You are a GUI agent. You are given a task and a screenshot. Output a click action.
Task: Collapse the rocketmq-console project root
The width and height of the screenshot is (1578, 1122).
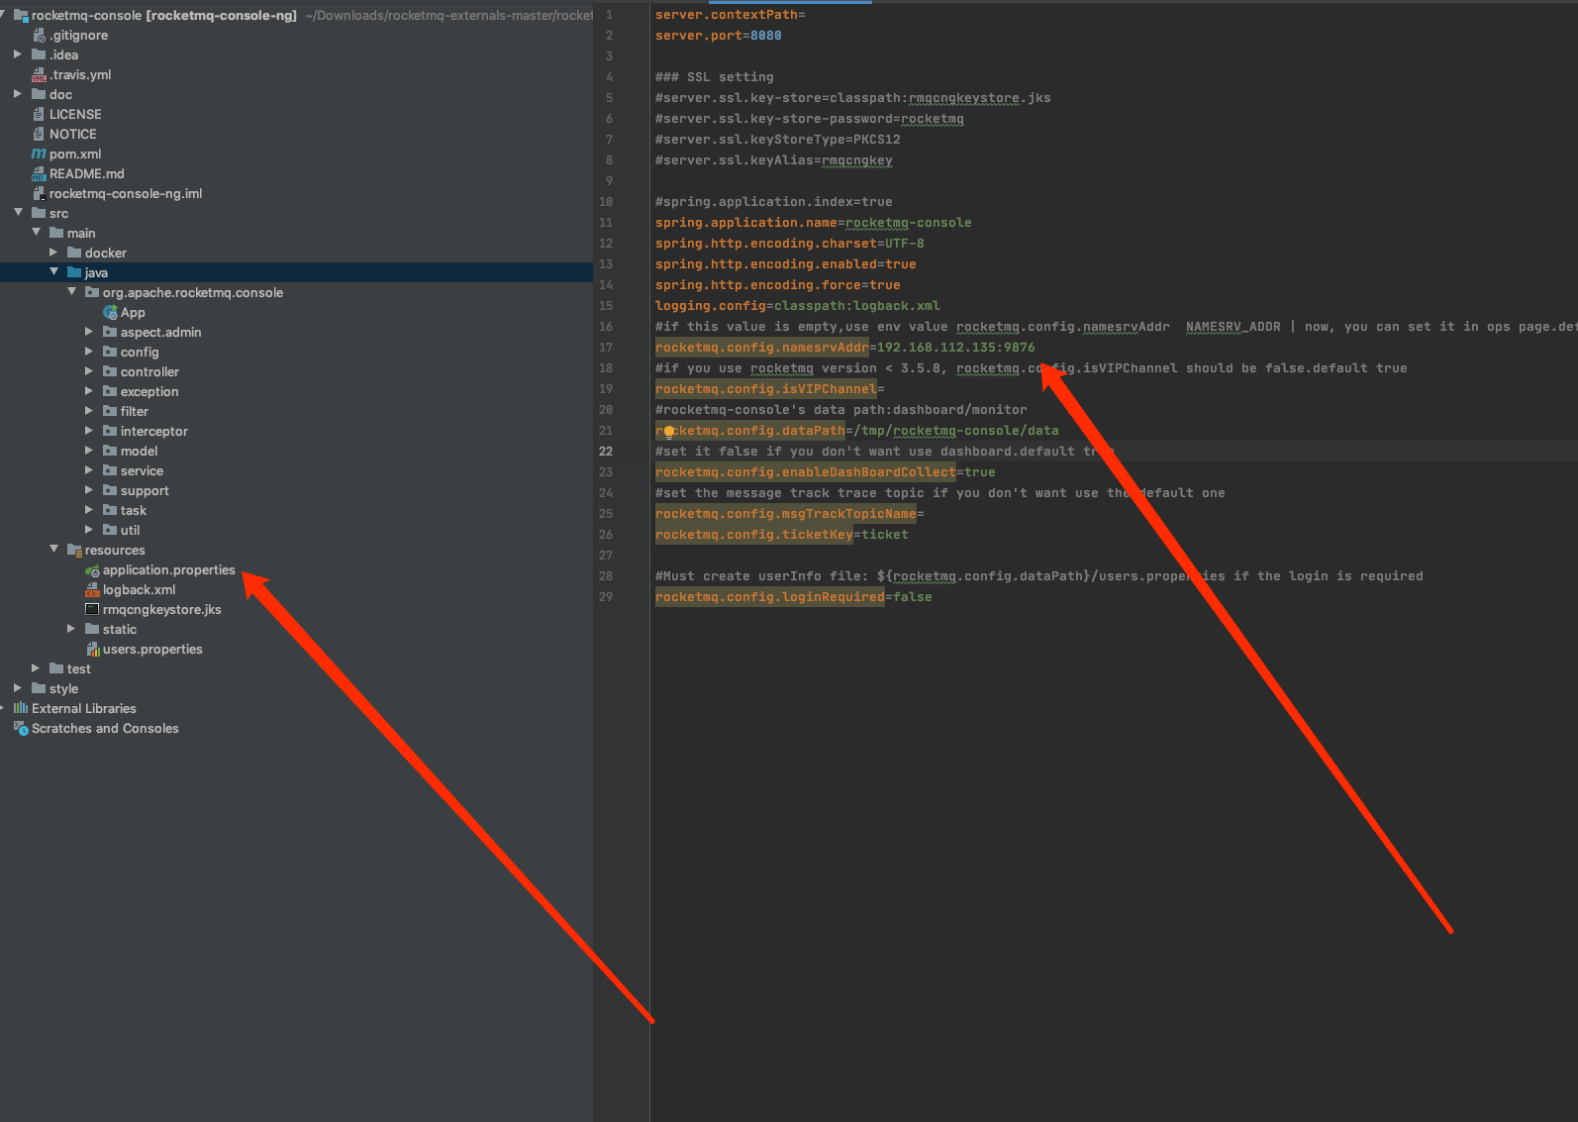[x=3, y=15]
